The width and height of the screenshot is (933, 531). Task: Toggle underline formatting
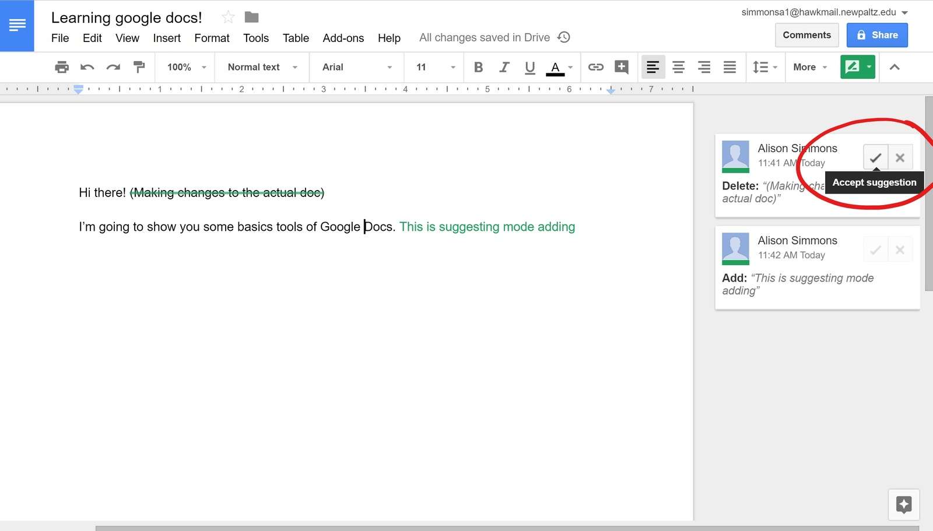[529, 67]
